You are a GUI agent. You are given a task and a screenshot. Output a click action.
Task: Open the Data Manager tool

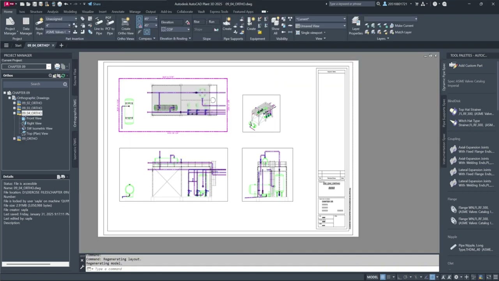pos(26,26)
